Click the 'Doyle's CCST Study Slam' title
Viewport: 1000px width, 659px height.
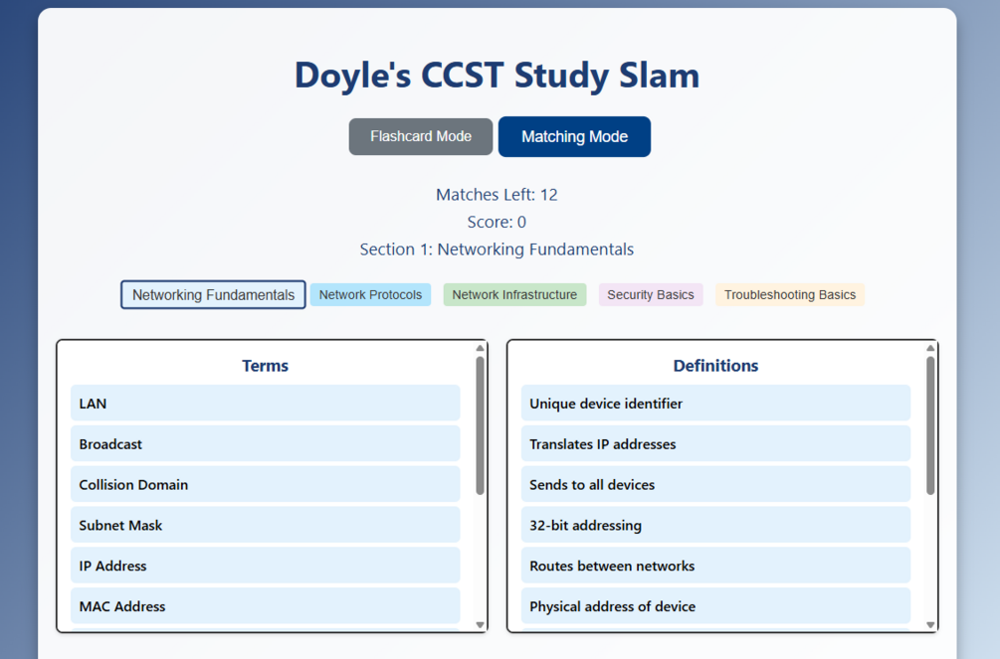point(497,76)
